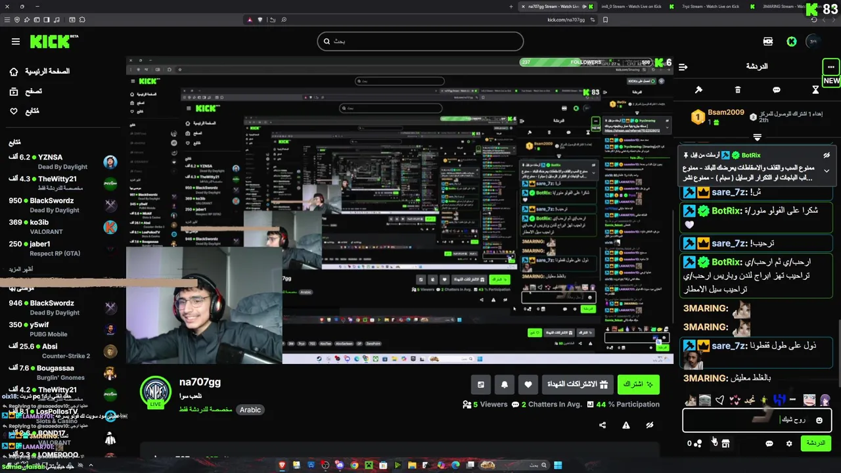
Task: Click the hourglass slow-mode icon
Action: [x=815, y=89]
